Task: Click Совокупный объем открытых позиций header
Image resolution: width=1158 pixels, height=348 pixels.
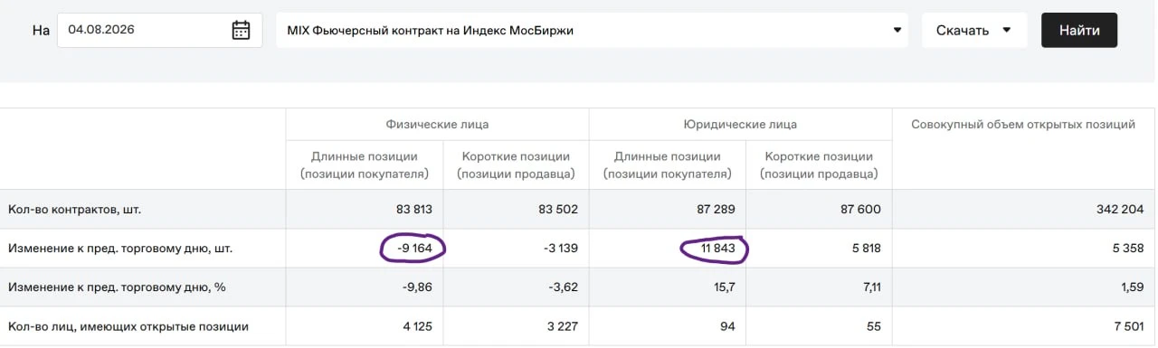Action: point(1023,124)
